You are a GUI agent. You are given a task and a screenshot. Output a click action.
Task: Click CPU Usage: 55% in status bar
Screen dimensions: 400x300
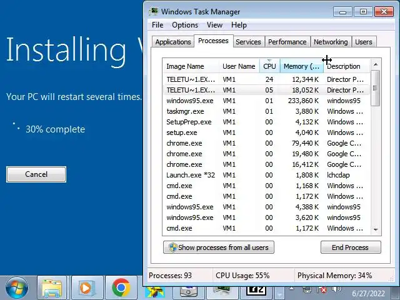[x=242, y=276]
